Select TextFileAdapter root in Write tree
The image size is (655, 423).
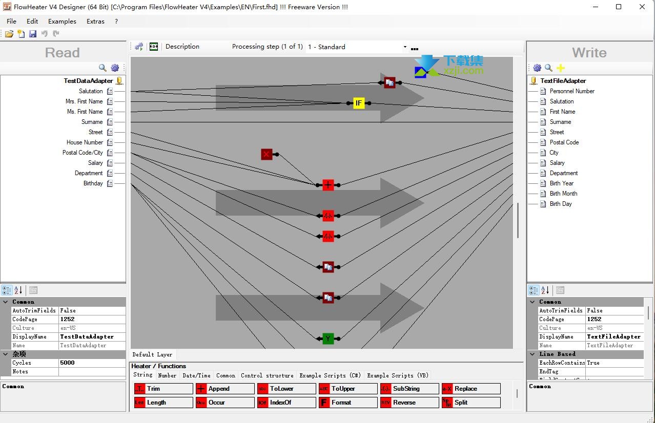click(x=563, y=81)
